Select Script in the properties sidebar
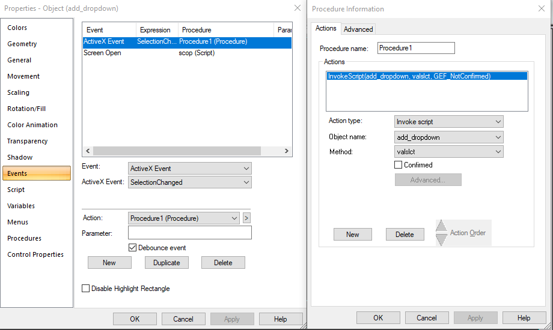 pyautogui.click(x=16, y=190)
